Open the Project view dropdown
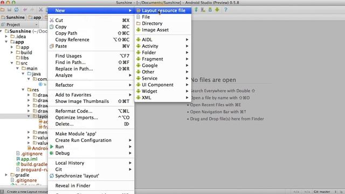This screenshot has height=194, width=345. tap(37, 25)
